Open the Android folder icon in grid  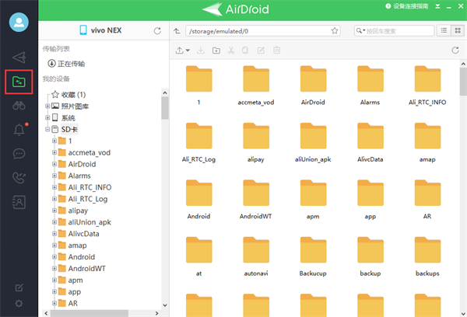click(199, 193)
